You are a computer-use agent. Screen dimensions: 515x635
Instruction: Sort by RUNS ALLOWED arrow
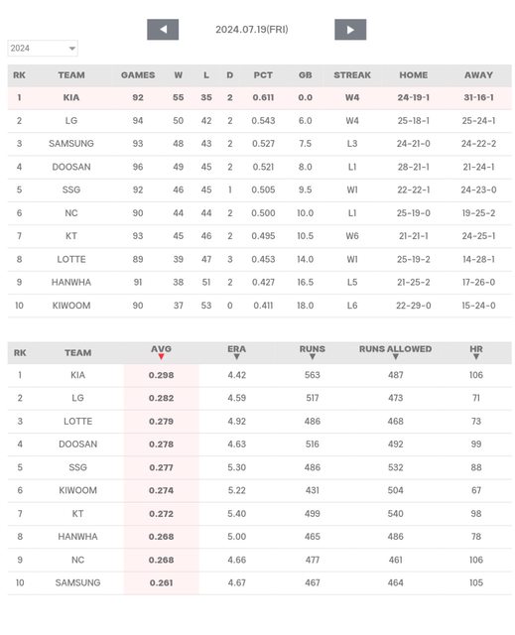click(x=396, y=357)
